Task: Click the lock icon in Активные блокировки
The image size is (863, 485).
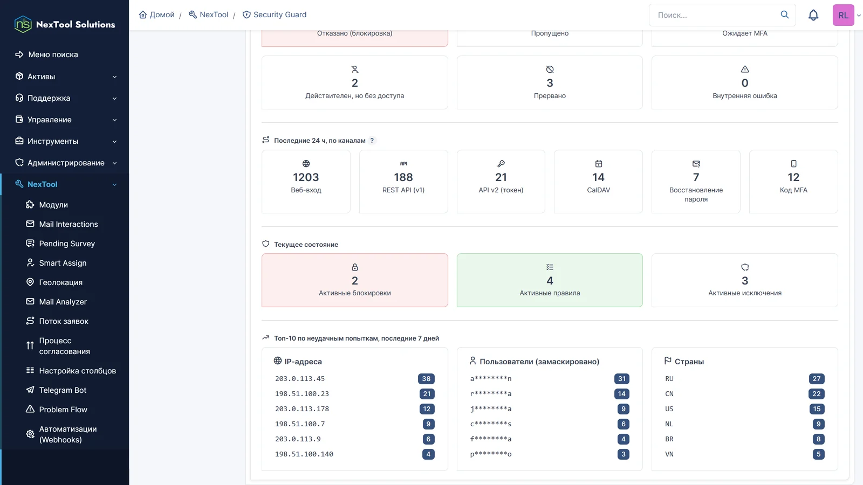Action: click(355, 267)
